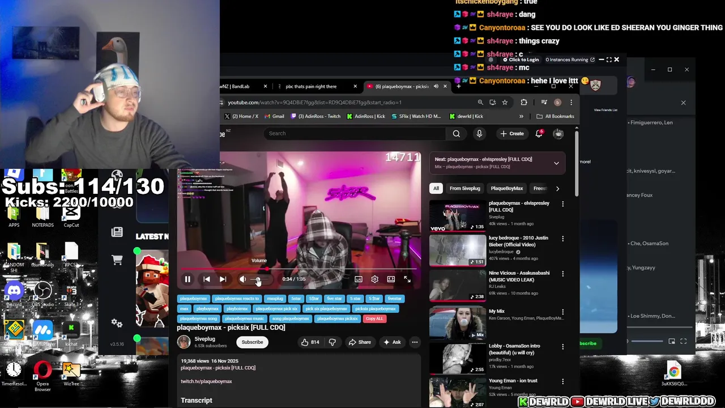Viewport: 725px width, 408px height.
Task: Click the YouTube search field
Action: 355,134
